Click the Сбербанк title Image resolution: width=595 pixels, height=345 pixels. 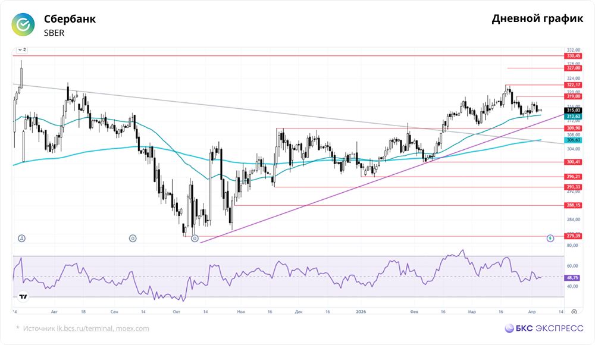70,18
